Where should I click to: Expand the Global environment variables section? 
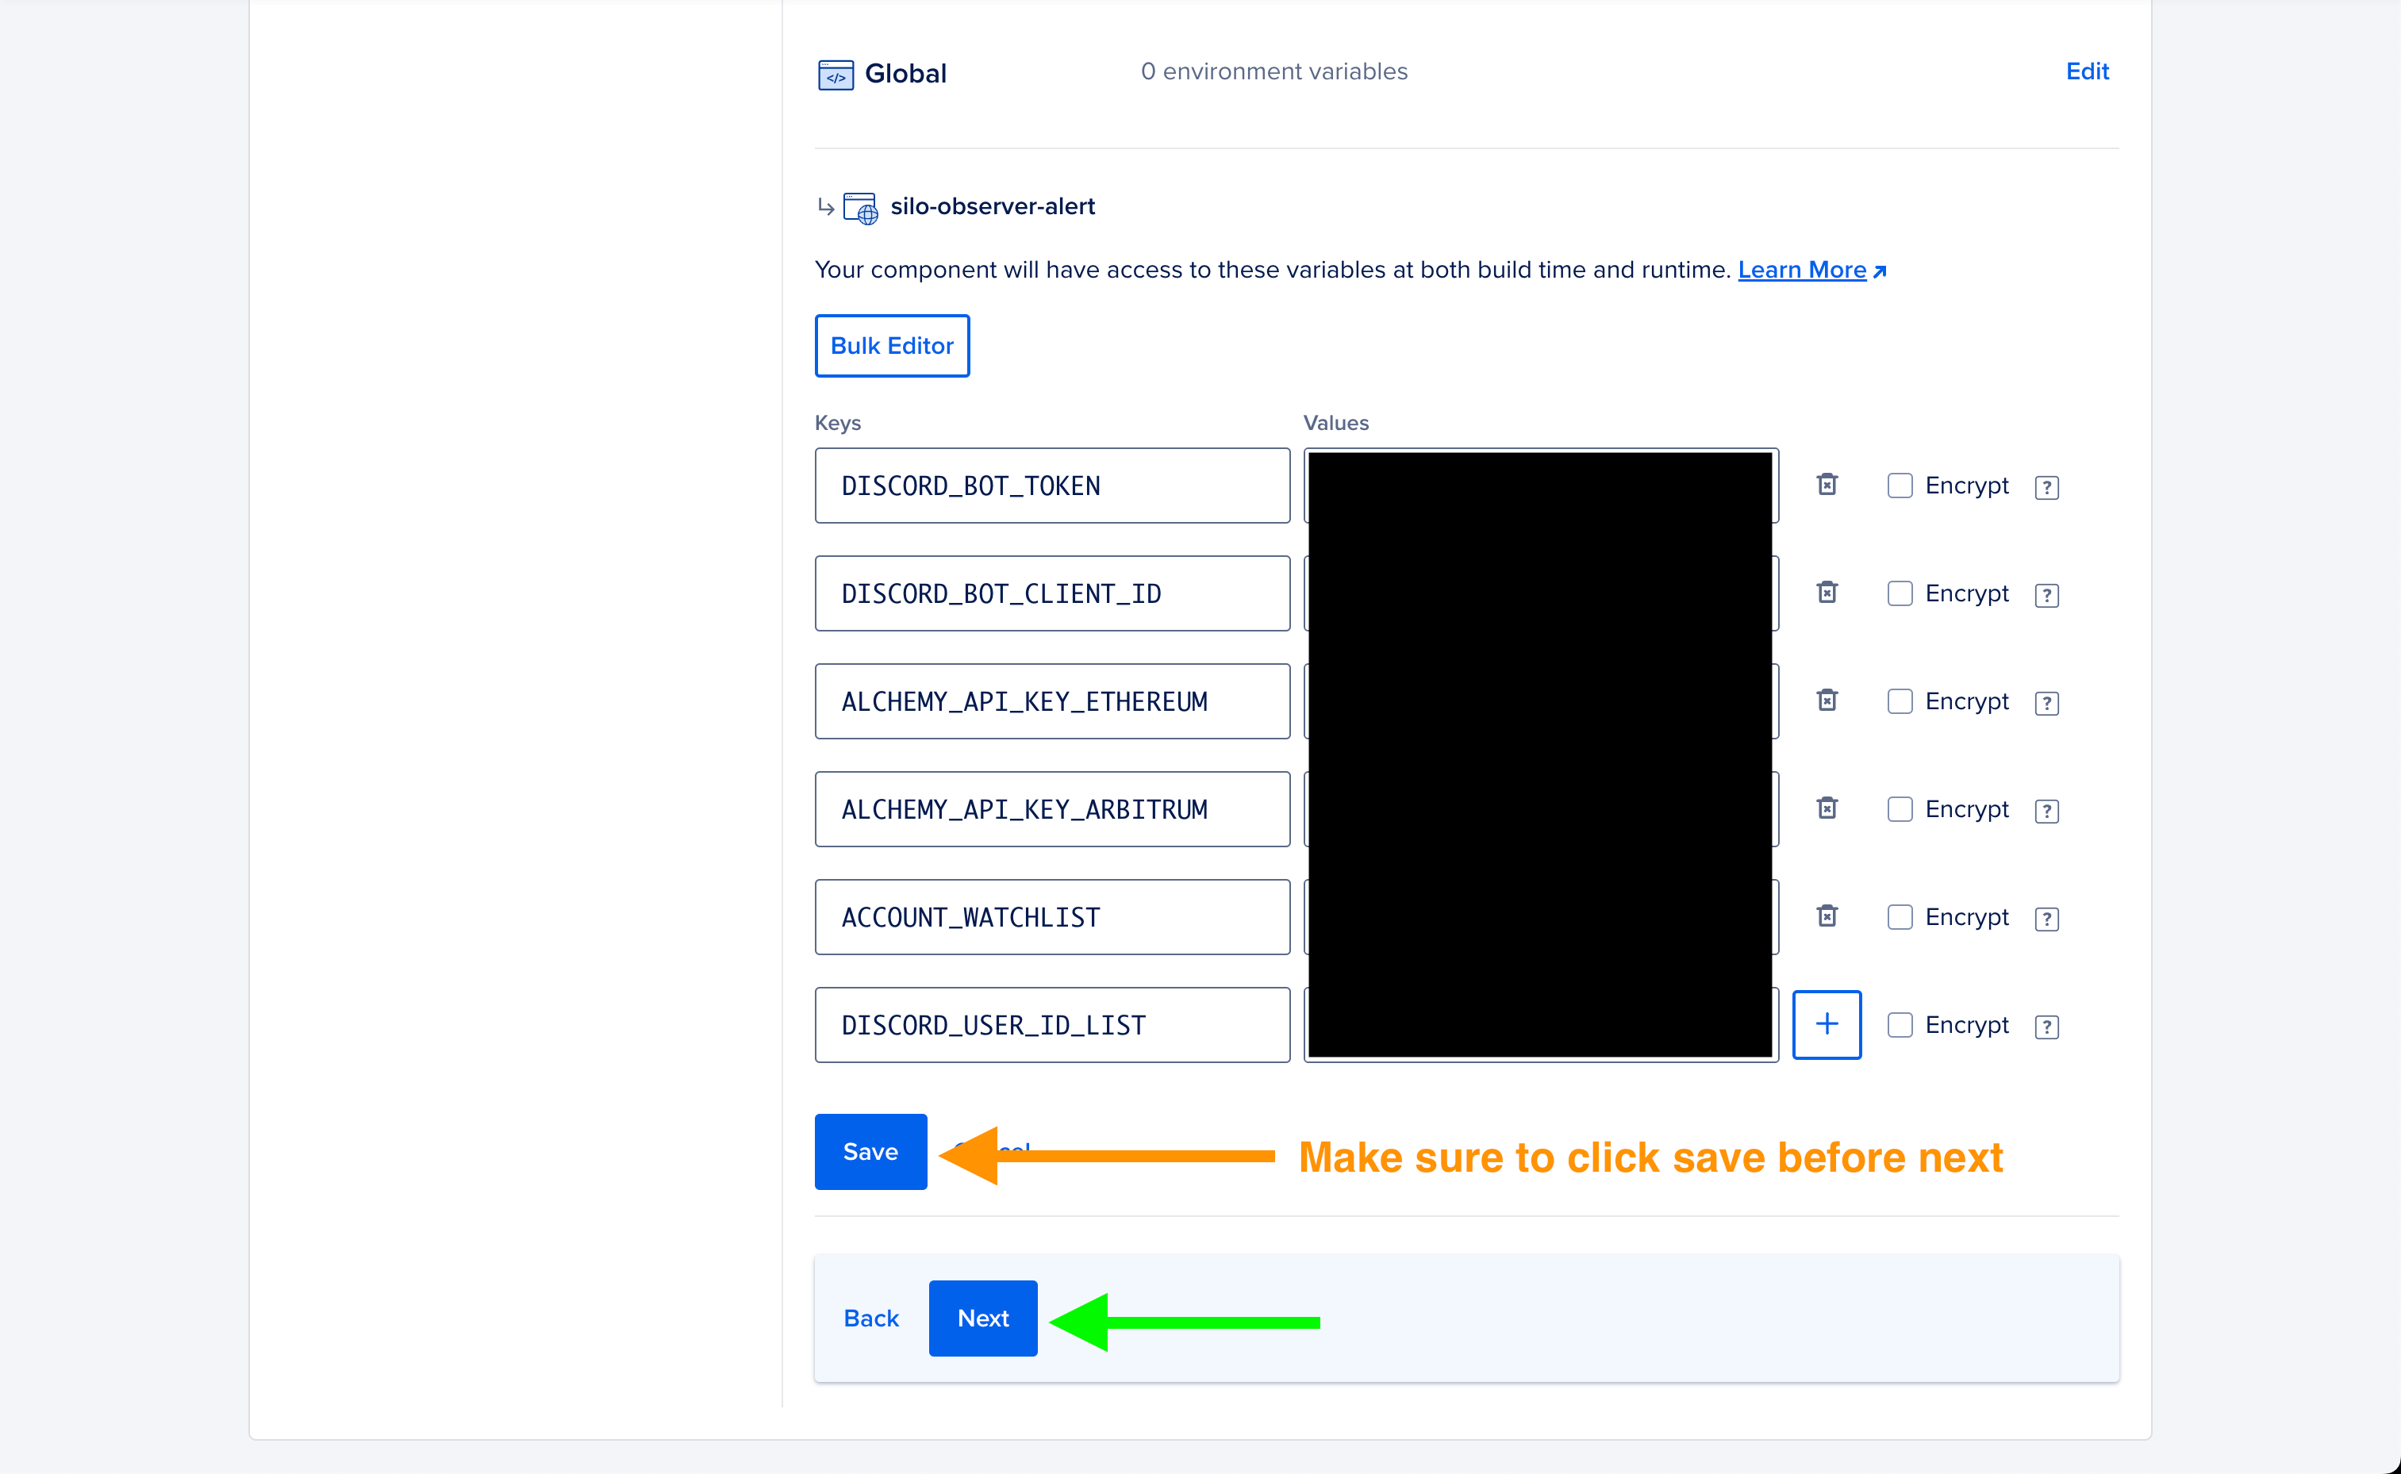coord(2089,71)
